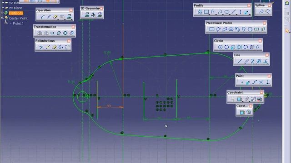291x163 pixels.
Task: Open dropdown arrow beside Operation eraser icon
Action: (58, 19)
